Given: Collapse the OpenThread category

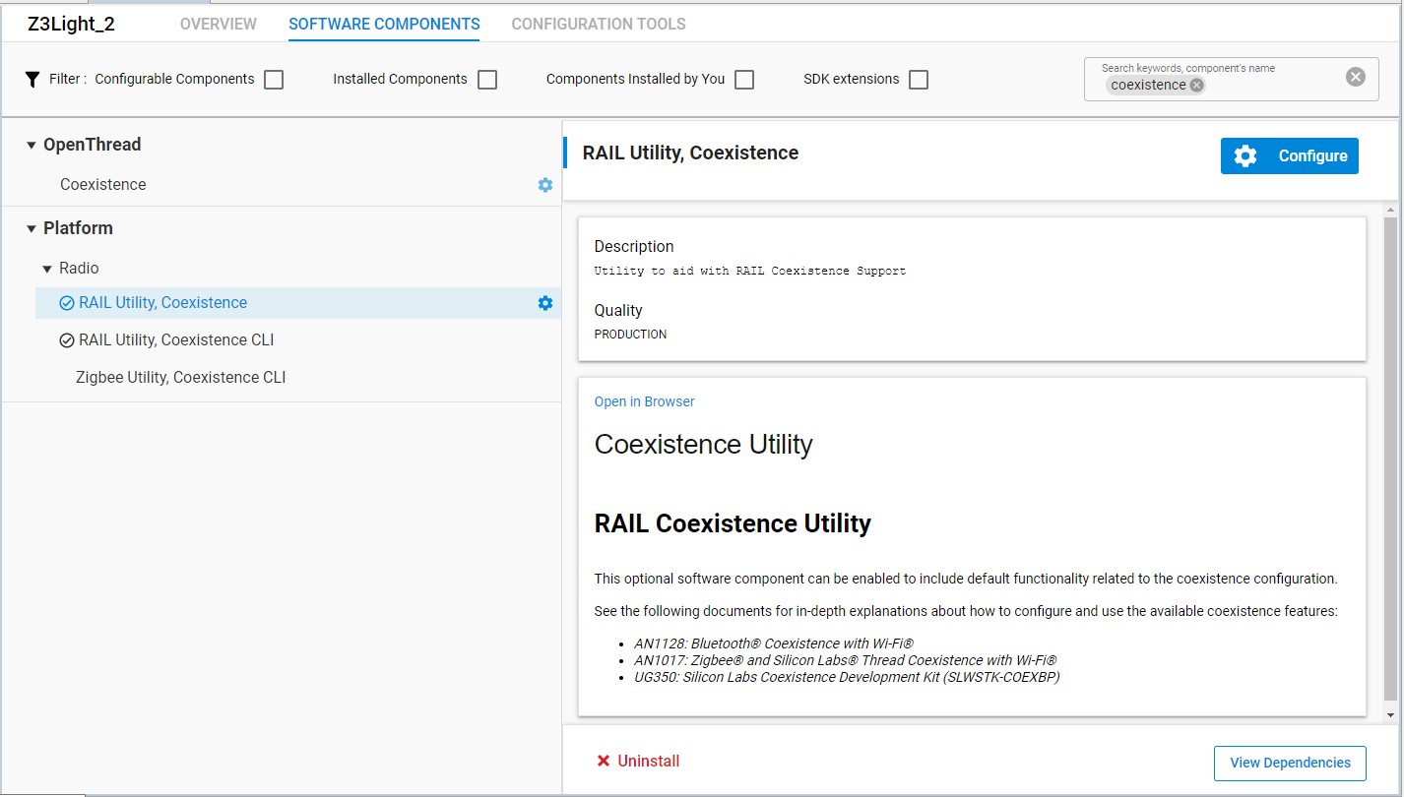Looking at the screenshot, I should tap(32, 146).
